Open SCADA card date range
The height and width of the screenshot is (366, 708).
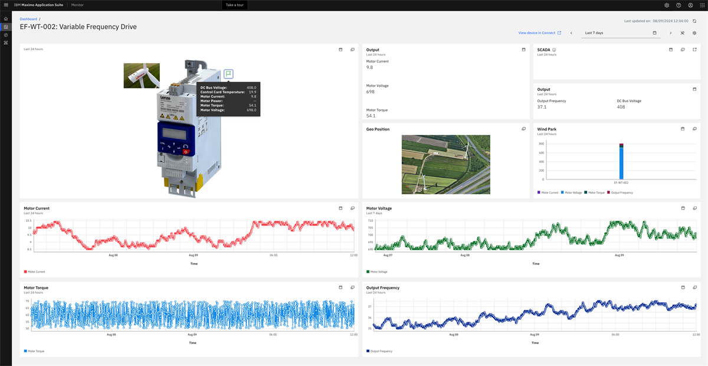[x=671, y=50]
